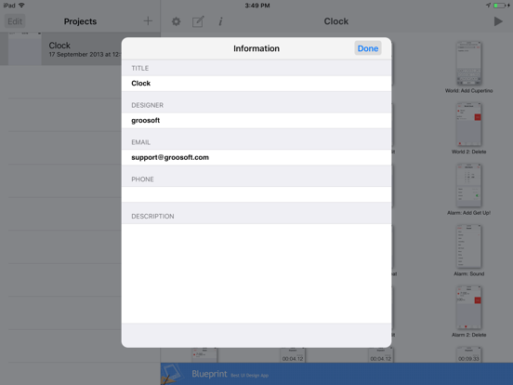Tap the DESIGNER section label
This screenshot has width=513, height=385.
(x=147, y=105)
